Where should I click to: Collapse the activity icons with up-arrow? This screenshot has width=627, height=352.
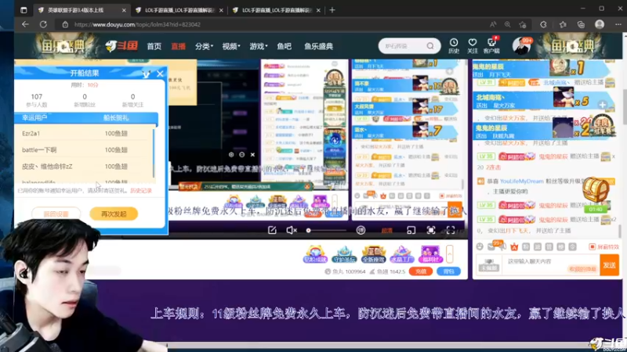click(449, 253)
